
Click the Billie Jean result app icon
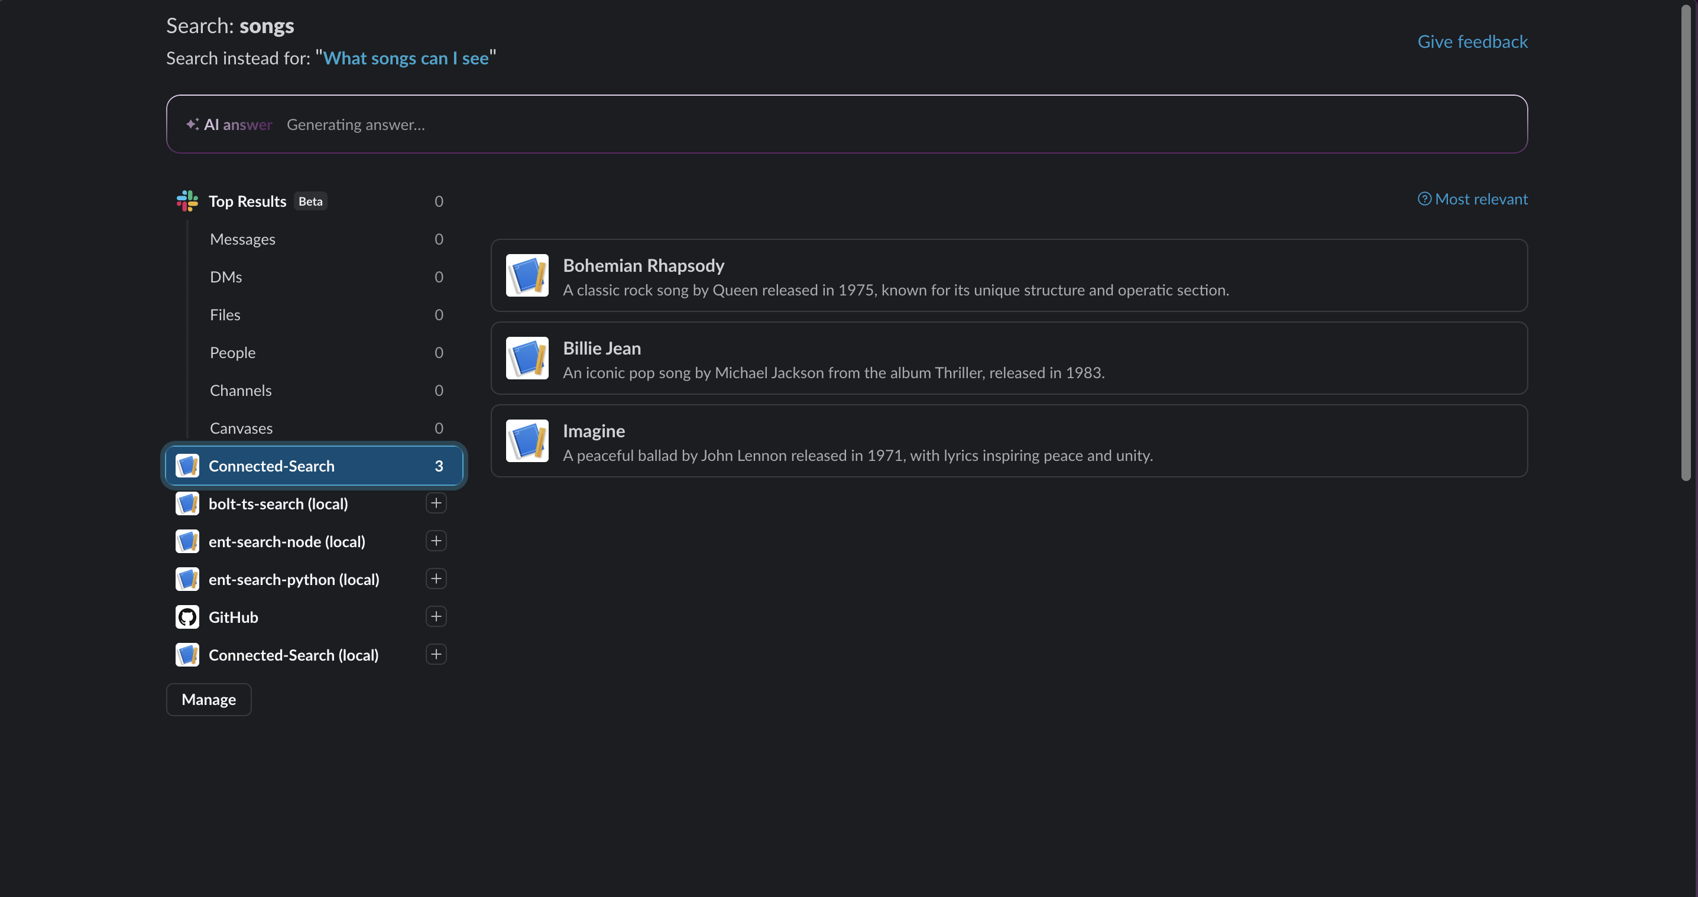point(527,358)
